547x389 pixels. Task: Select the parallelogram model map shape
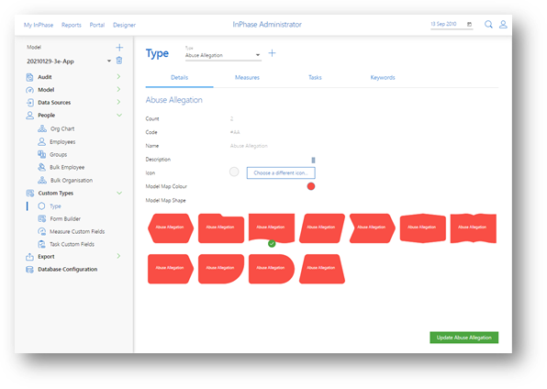pyautogui.click(x=322, y=228)
